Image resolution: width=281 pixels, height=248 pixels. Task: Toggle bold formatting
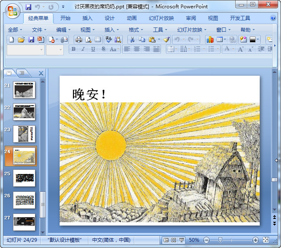pyautogui.click(x=73, y=49)
